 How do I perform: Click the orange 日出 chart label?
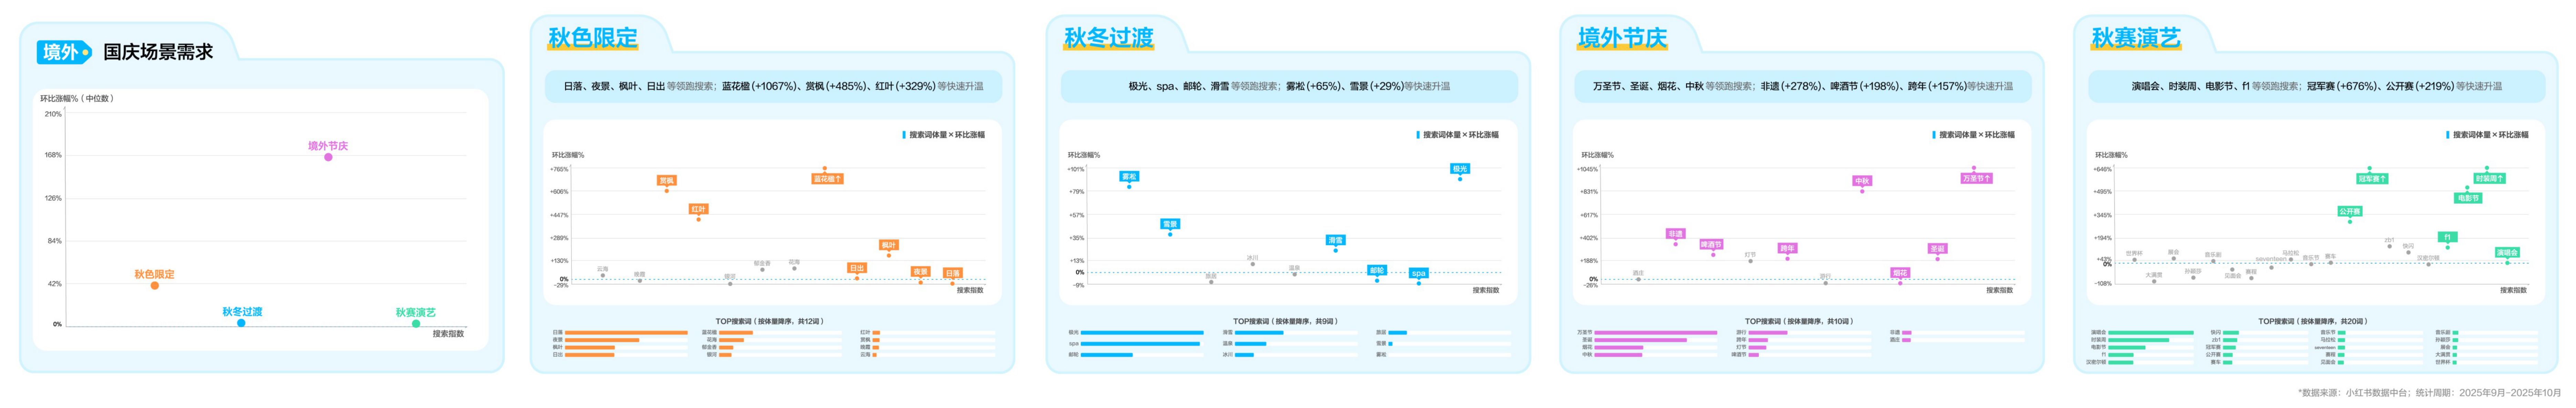tap(857, 268)
